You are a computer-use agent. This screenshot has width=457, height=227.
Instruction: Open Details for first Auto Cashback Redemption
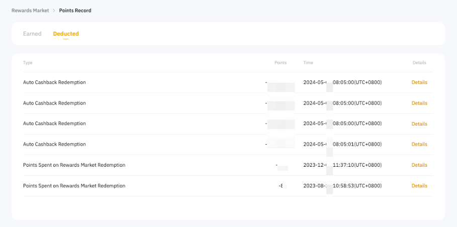point(419,82)
